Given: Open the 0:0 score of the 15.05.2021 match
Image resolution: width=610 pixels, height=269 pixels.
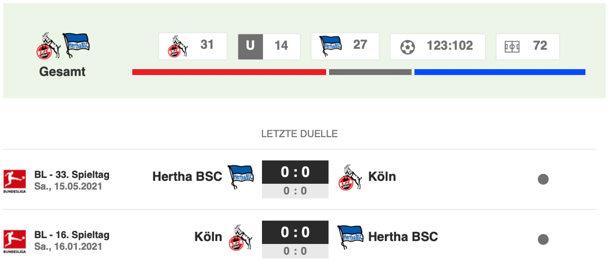Looking at the screenshot, I should tap(295, 172).
